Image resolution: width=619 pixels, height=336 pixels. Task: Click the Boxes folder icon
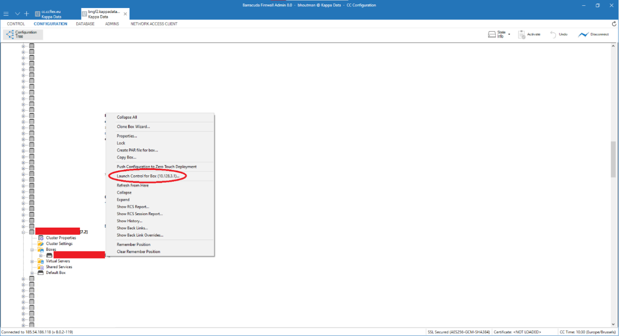[x=41, y=250]
